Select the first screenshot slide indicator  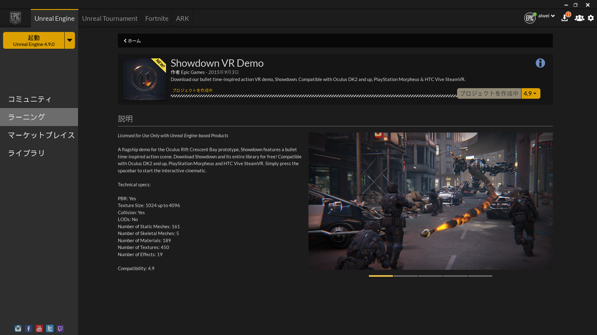point(381,276)
